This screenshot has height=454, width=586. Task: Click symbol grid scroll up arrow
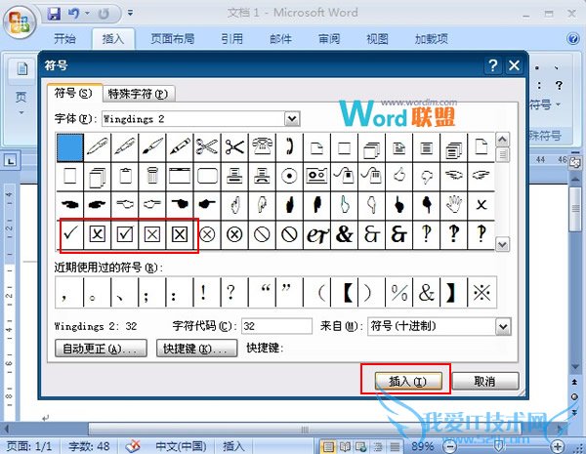click(x=502, y=140)
